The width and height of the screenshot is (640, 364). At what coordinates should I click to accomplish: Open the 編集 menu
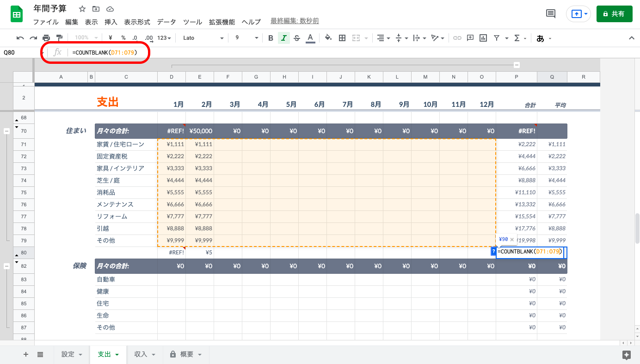tap(72, 22)
